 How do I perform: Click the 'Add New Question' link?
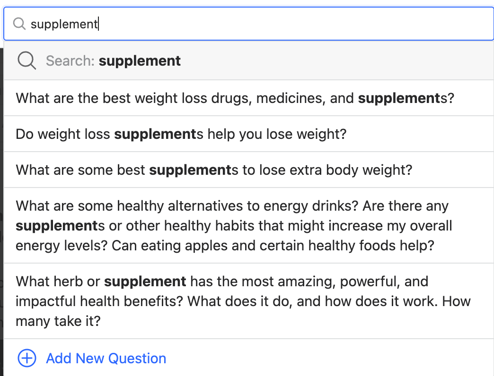[x=106, y=359]
